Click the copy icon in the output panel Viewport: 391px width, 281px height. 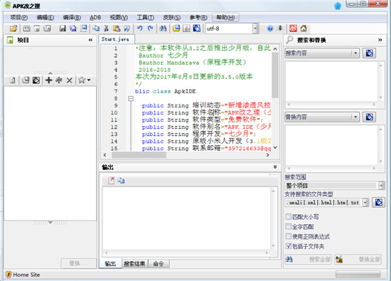tap(121, 180)
